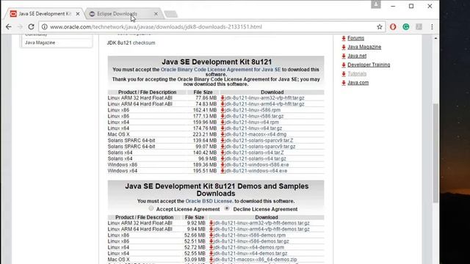Download jdk-8u121-linux-i586-demos.rpm

pyautogui.click(x=250, y=235)
